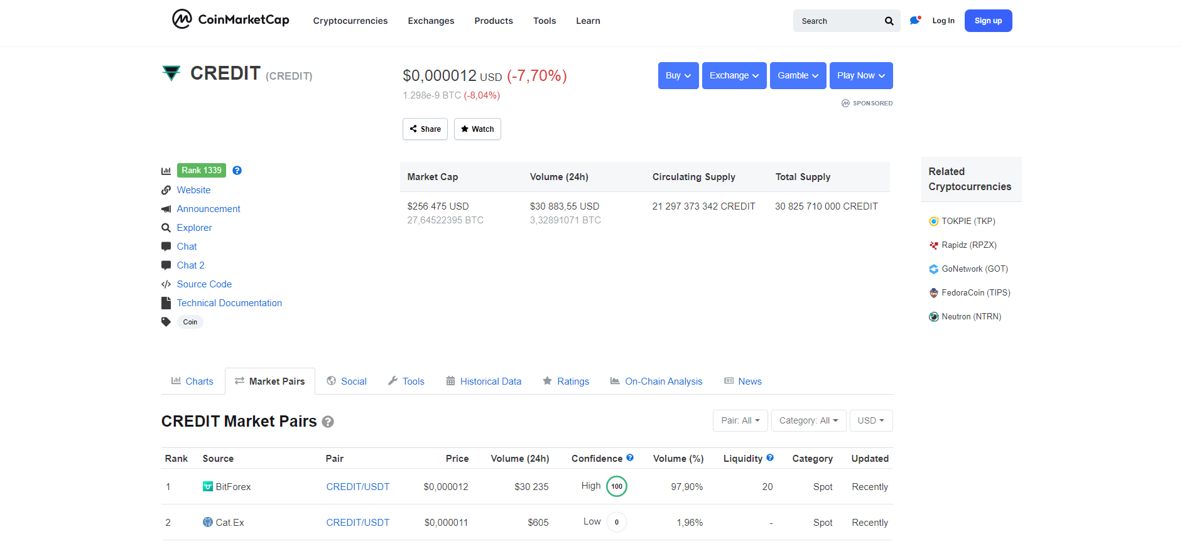Click the Neutron (NTRN) related link
Image resolution: width=1182 pixels, height=544 pixels.
[x=971, y=317]
